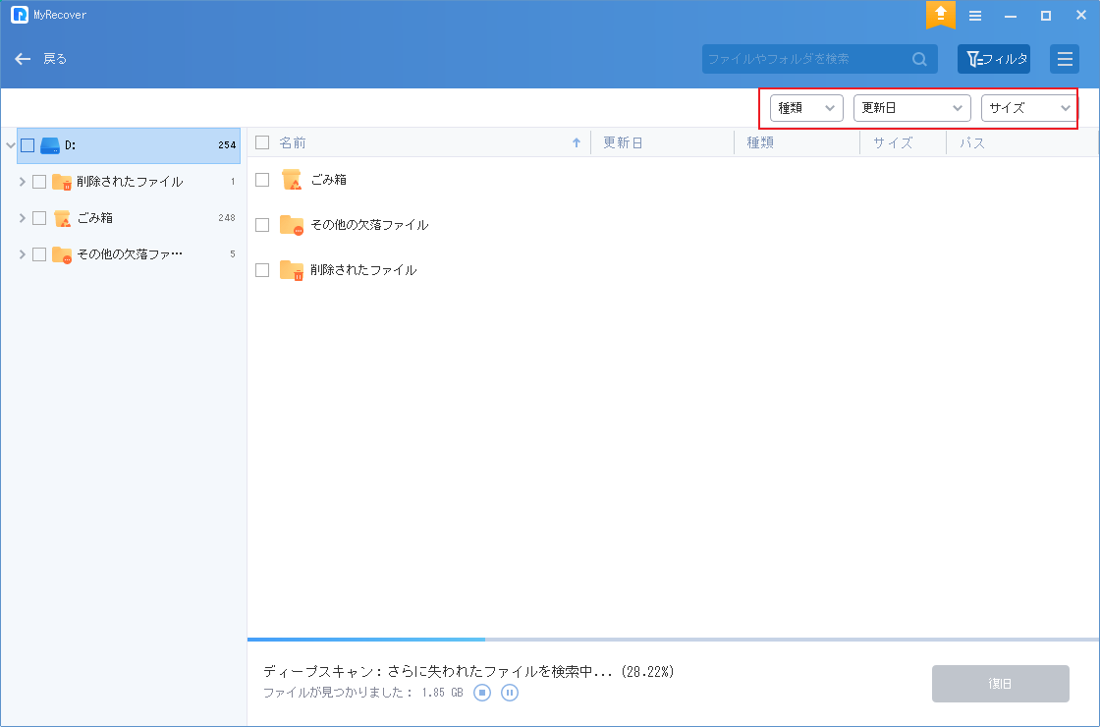The image size is (1100, 727).
Task: Sort by the サイズ column header
Action: point(893,143)
